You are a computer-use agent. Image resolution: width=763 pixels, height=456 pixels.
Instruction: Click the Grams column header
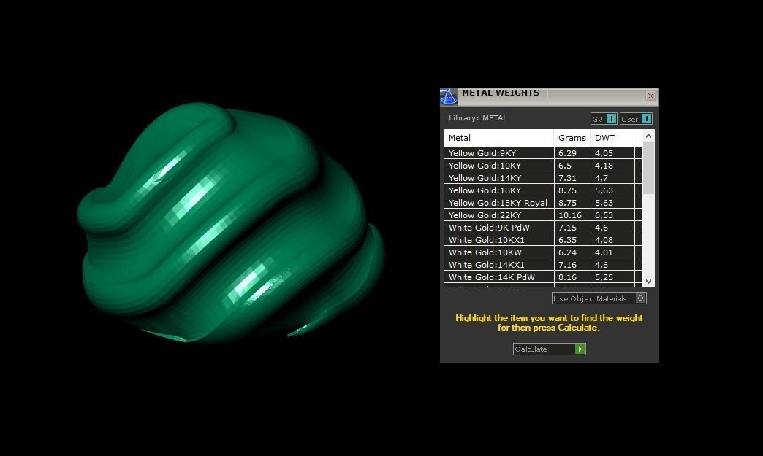click(x=572, y=138)
